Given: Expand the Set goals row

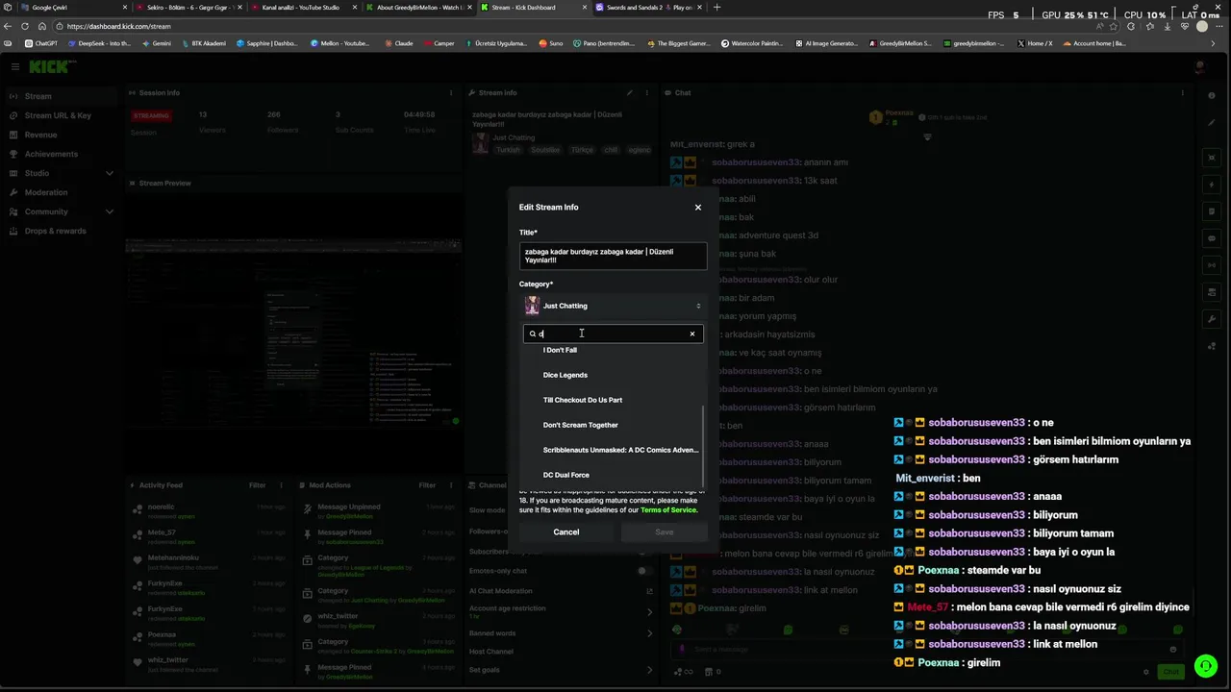Looking at the screenshot, I should click(561, 670).
